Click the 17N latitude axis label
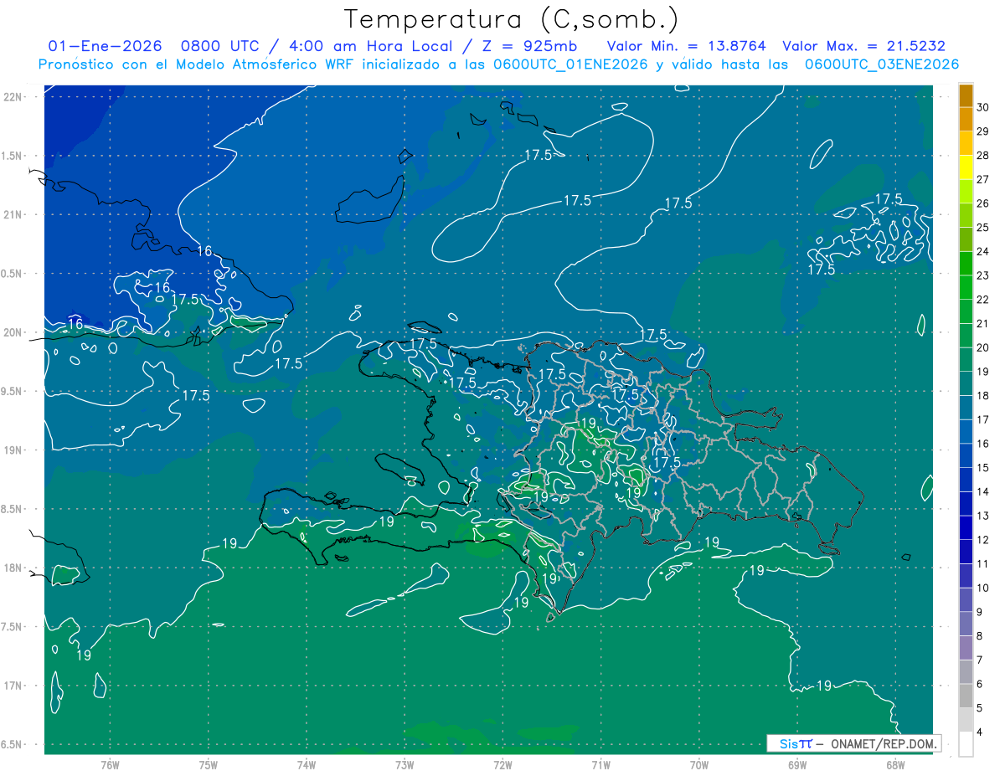 [x=13, y=686]
